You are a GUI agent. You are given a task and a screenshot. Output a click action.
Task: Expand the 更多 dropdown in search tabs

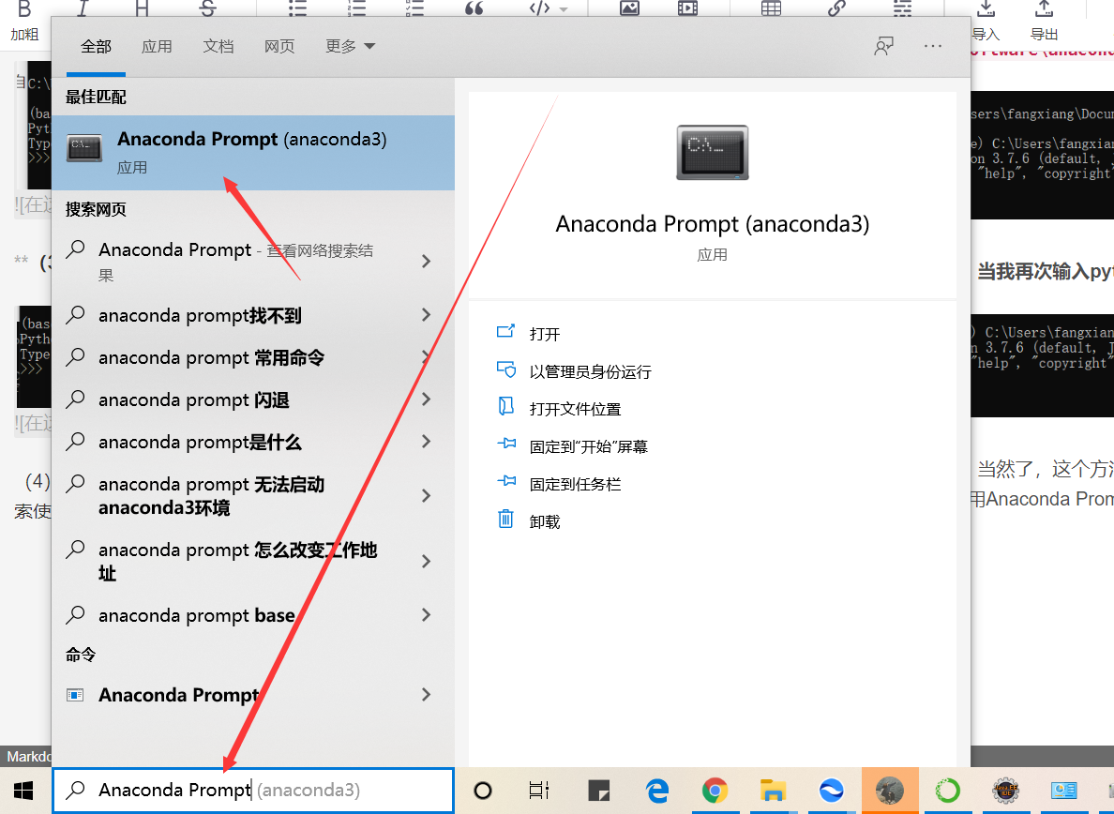(x=350, y=47)
